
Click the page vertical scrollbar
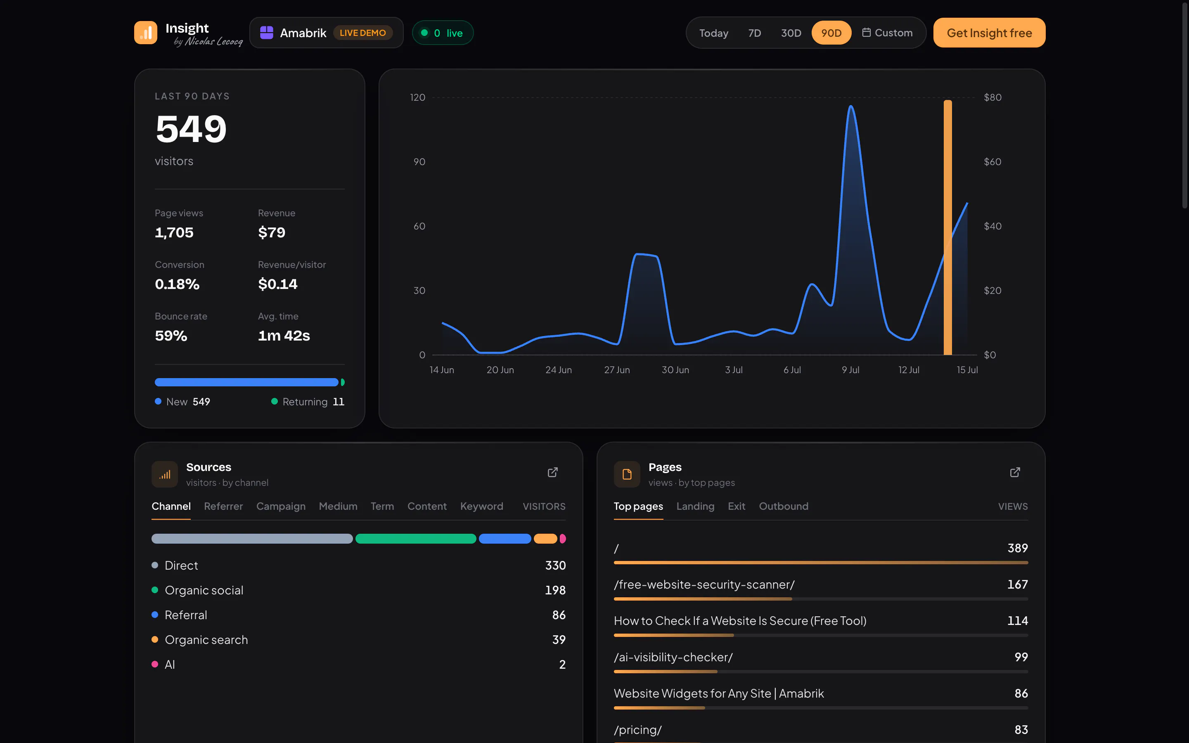(1184, 105)
